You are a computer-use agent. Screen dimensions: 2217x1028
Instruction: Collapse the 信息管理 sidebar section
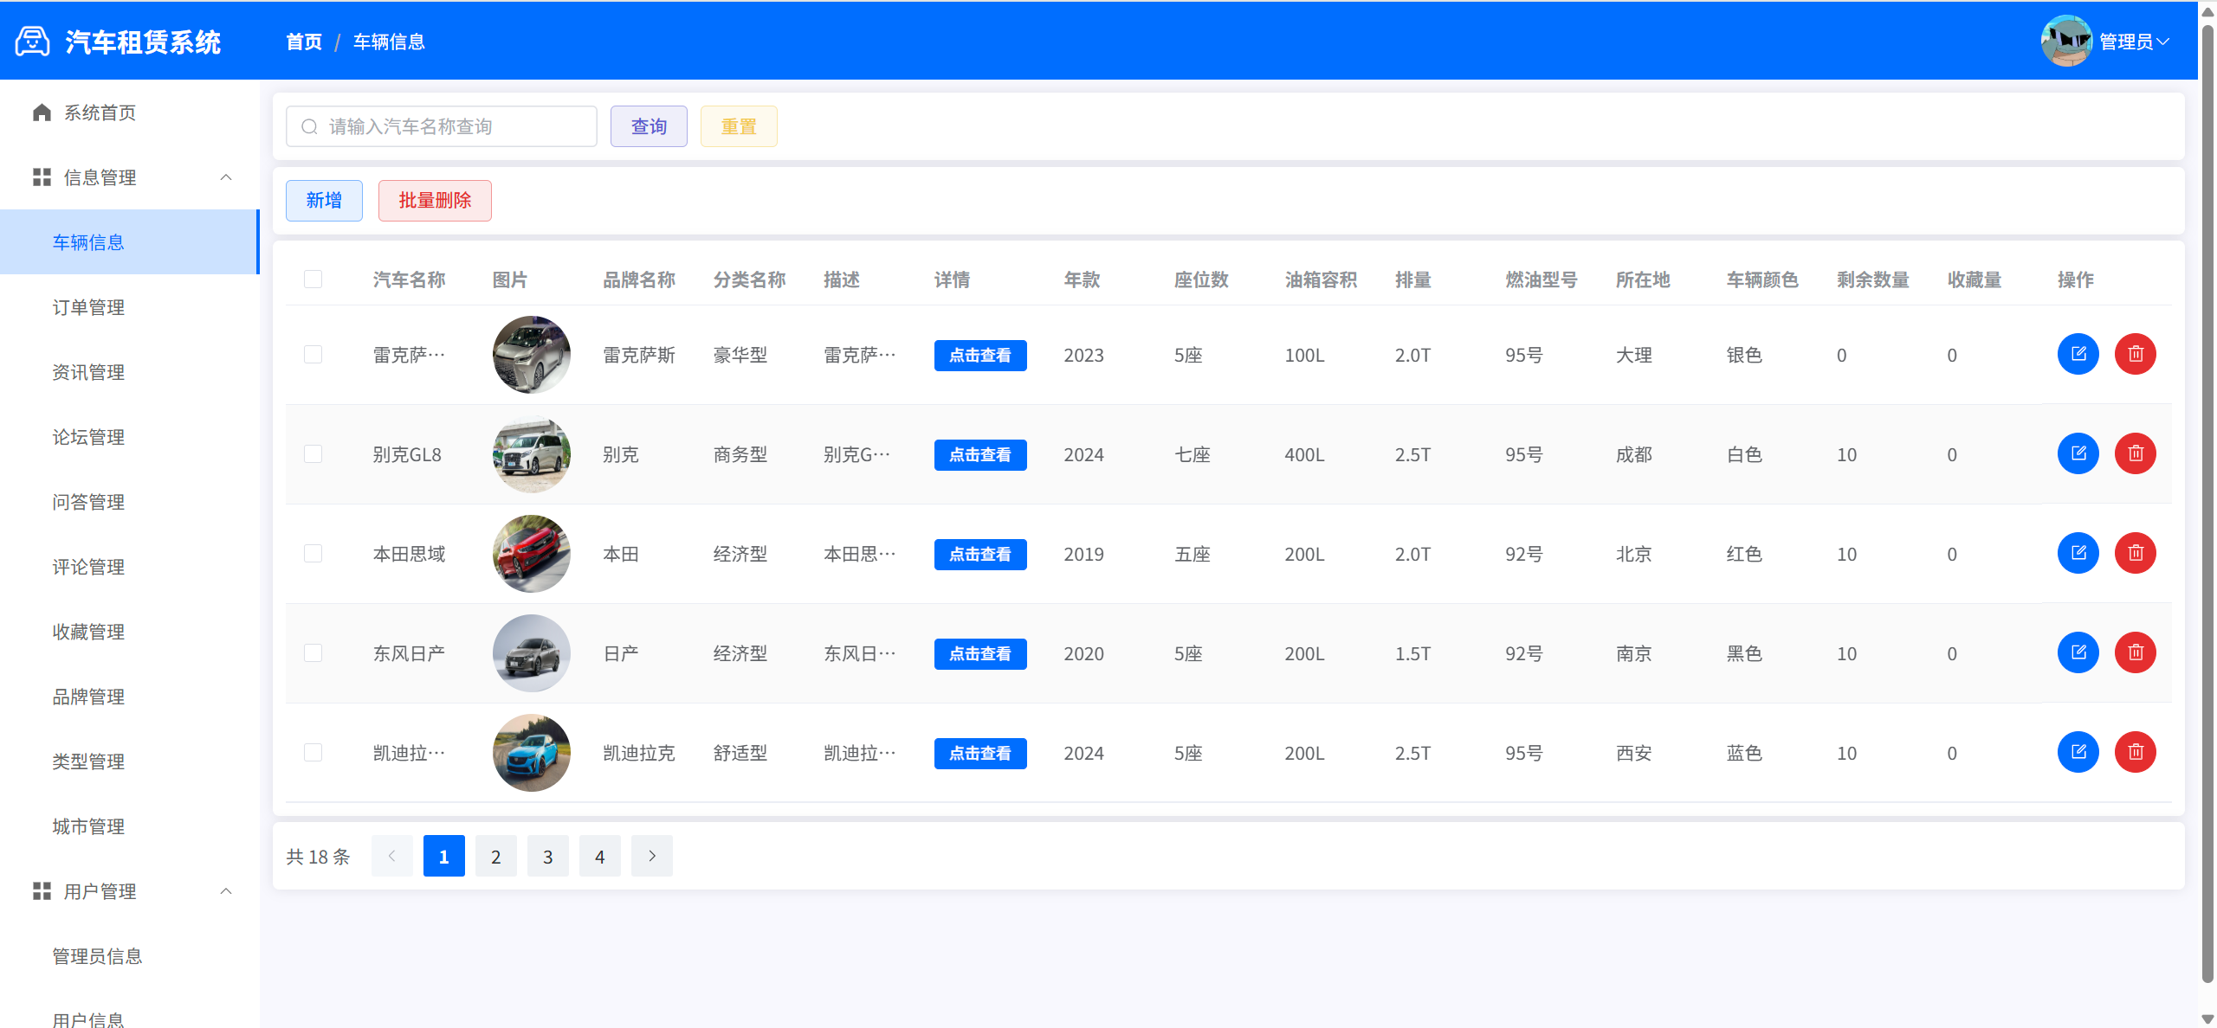coord(226,177)
